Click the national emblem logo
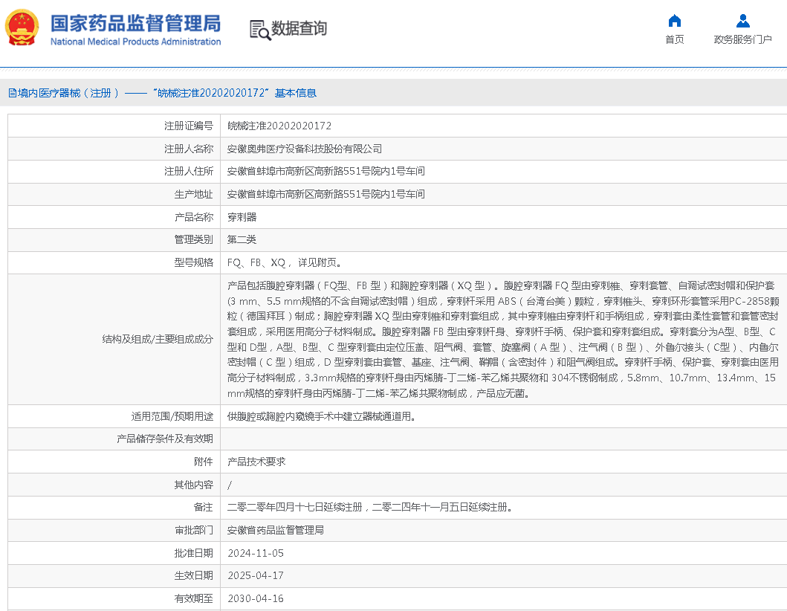Viewport: 787px width, 611px height. point(24,29)
